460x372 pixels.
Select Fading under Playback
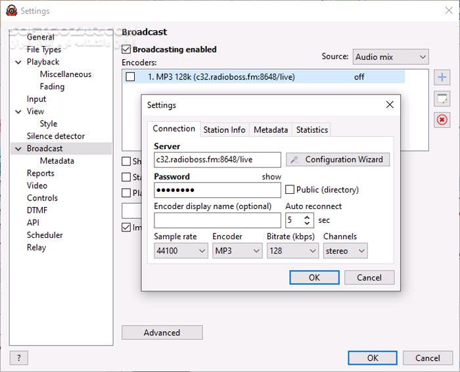(52, 87)
